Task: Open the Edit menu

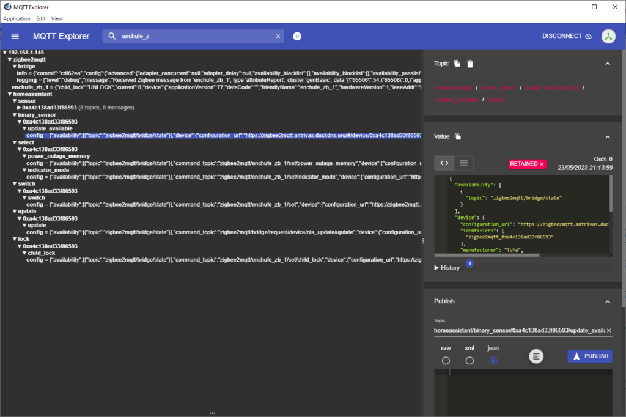Action: [x=41, y=18]
